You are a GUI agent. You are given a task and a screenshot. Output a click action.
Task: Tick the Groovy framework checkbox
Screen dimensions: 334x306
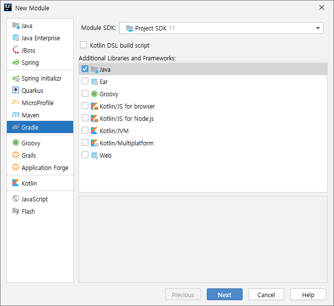(85, 94)
